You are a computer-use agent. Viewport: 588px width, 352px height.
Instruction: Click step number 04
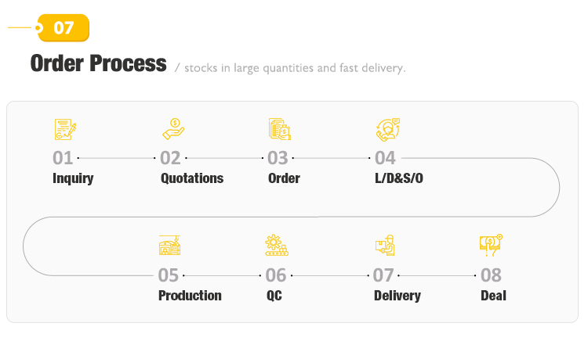(385, 158)
